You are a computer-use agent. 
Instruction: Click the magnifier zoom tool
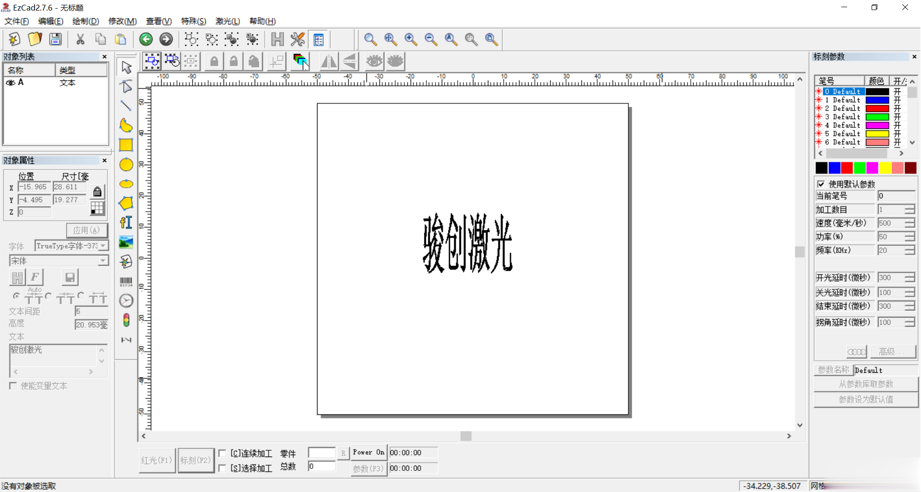click(x=370, y=39)
